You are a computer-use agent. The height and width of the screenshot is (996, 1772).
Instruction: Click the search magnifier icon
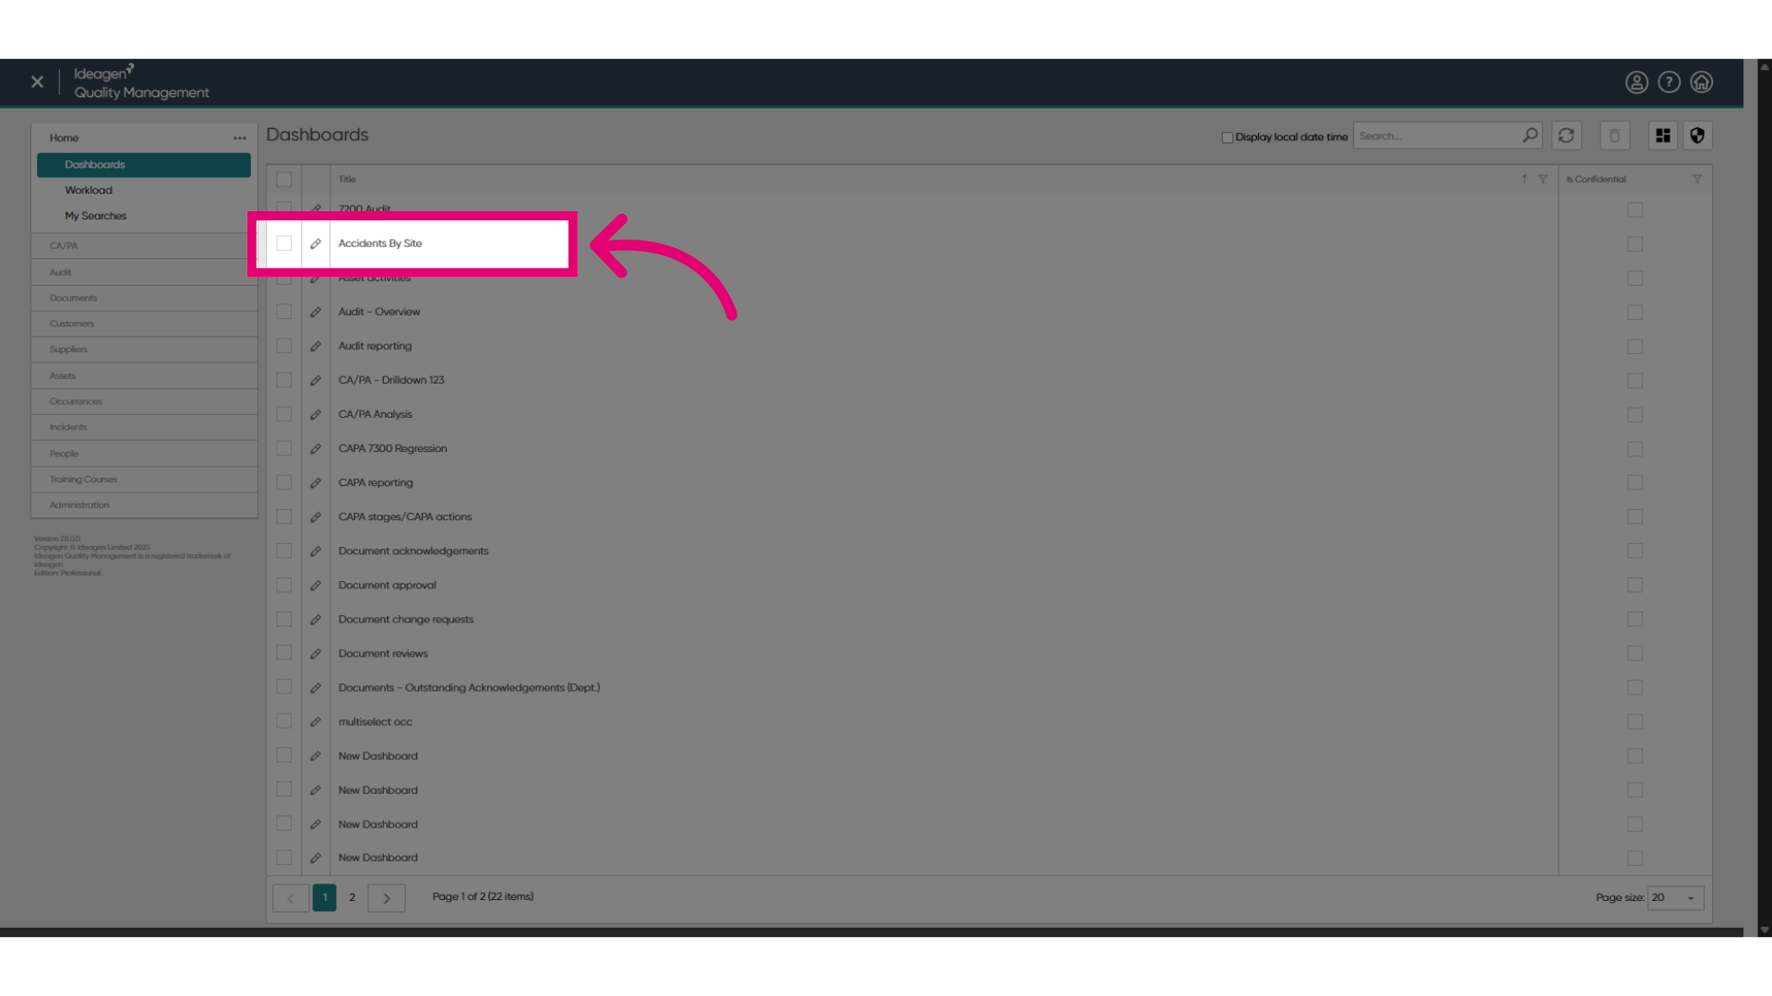[1530, 136]
